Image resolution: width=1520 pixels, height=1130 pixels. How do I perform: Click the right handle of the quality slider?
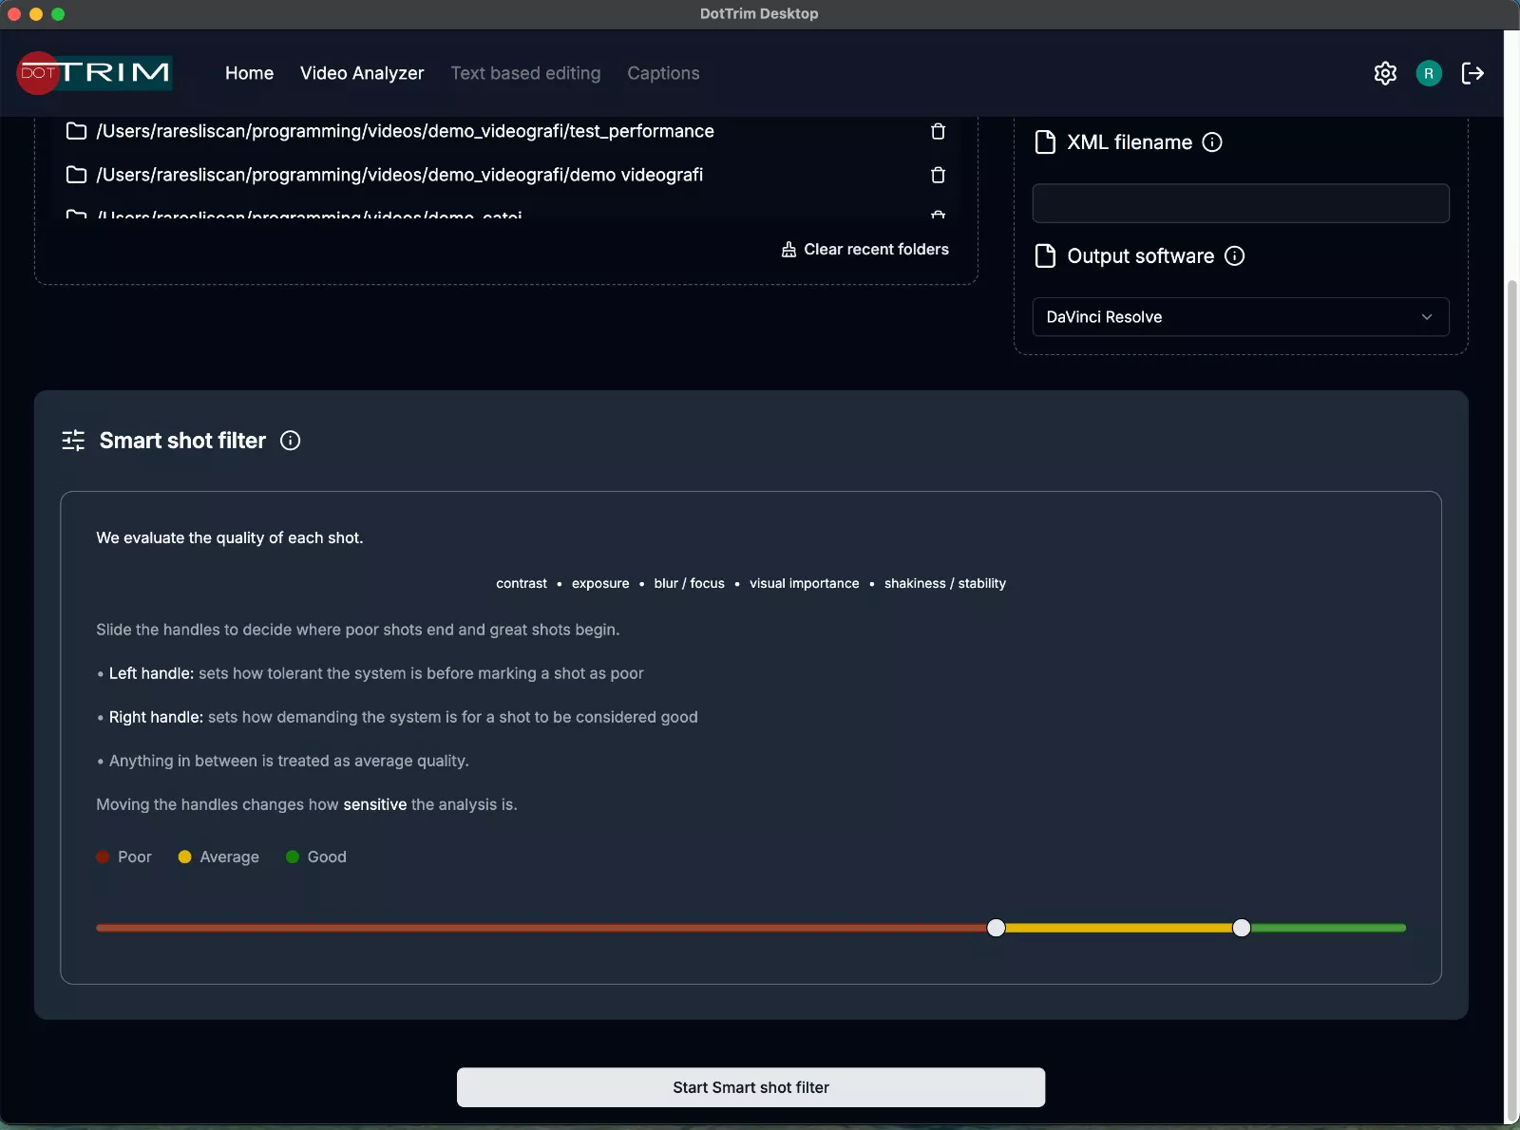click(1242, 928)
